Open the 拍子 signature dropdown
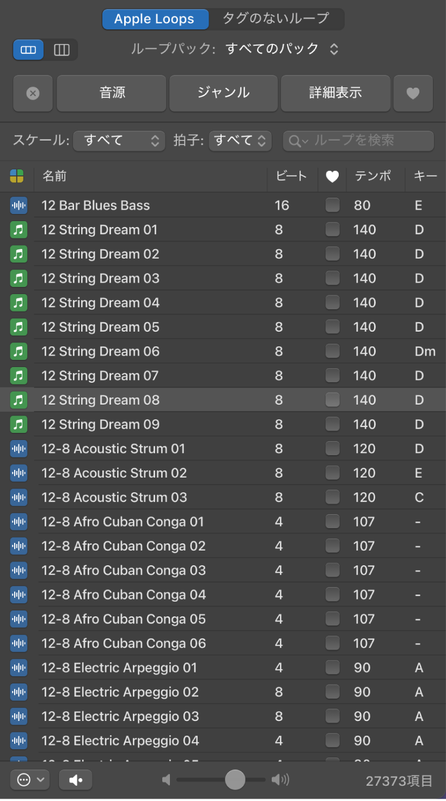 240,141
